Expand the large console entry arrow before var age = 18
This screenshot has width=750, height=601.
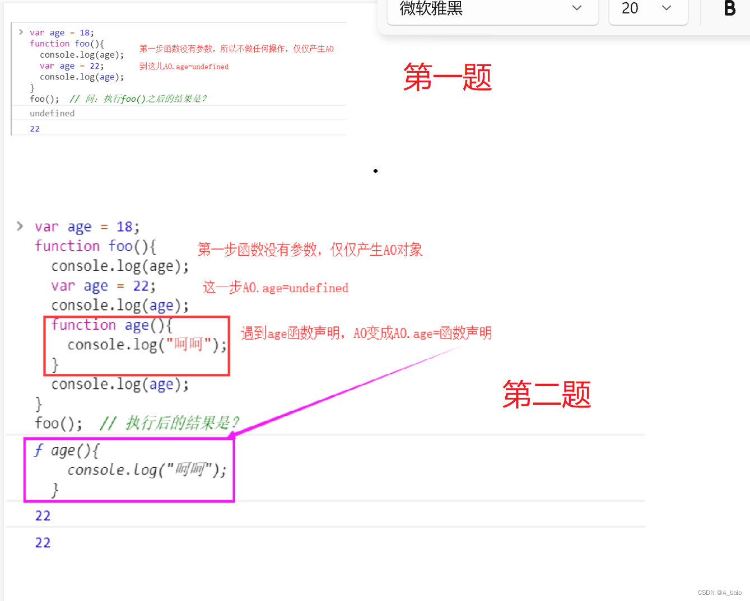(x=20, y=226)
